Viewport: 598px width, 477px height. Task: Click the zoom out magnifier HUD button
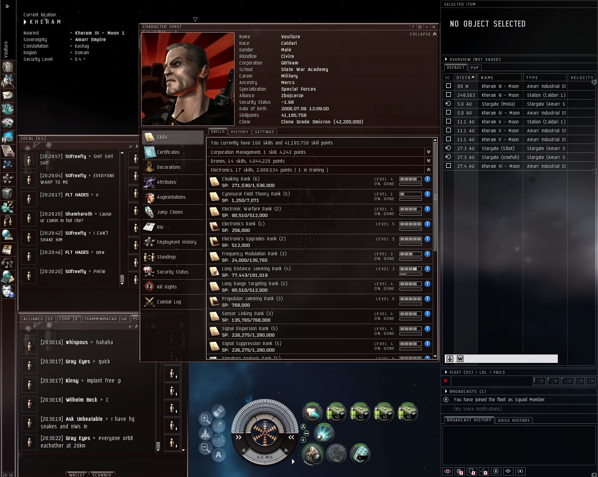tap(205, 448)
